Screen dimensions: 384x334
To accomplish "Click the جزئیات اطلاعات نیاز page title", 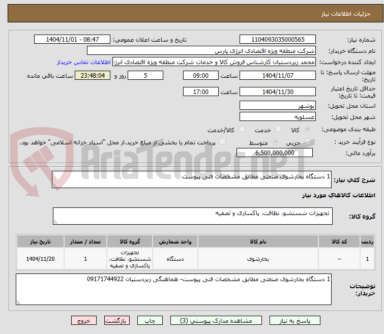I will coord(346,14).
